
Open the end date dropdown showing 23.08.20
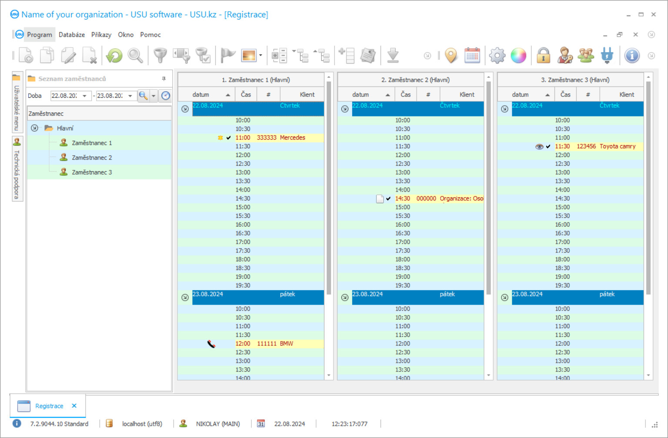pyautogui.click(x=130, y=96)
